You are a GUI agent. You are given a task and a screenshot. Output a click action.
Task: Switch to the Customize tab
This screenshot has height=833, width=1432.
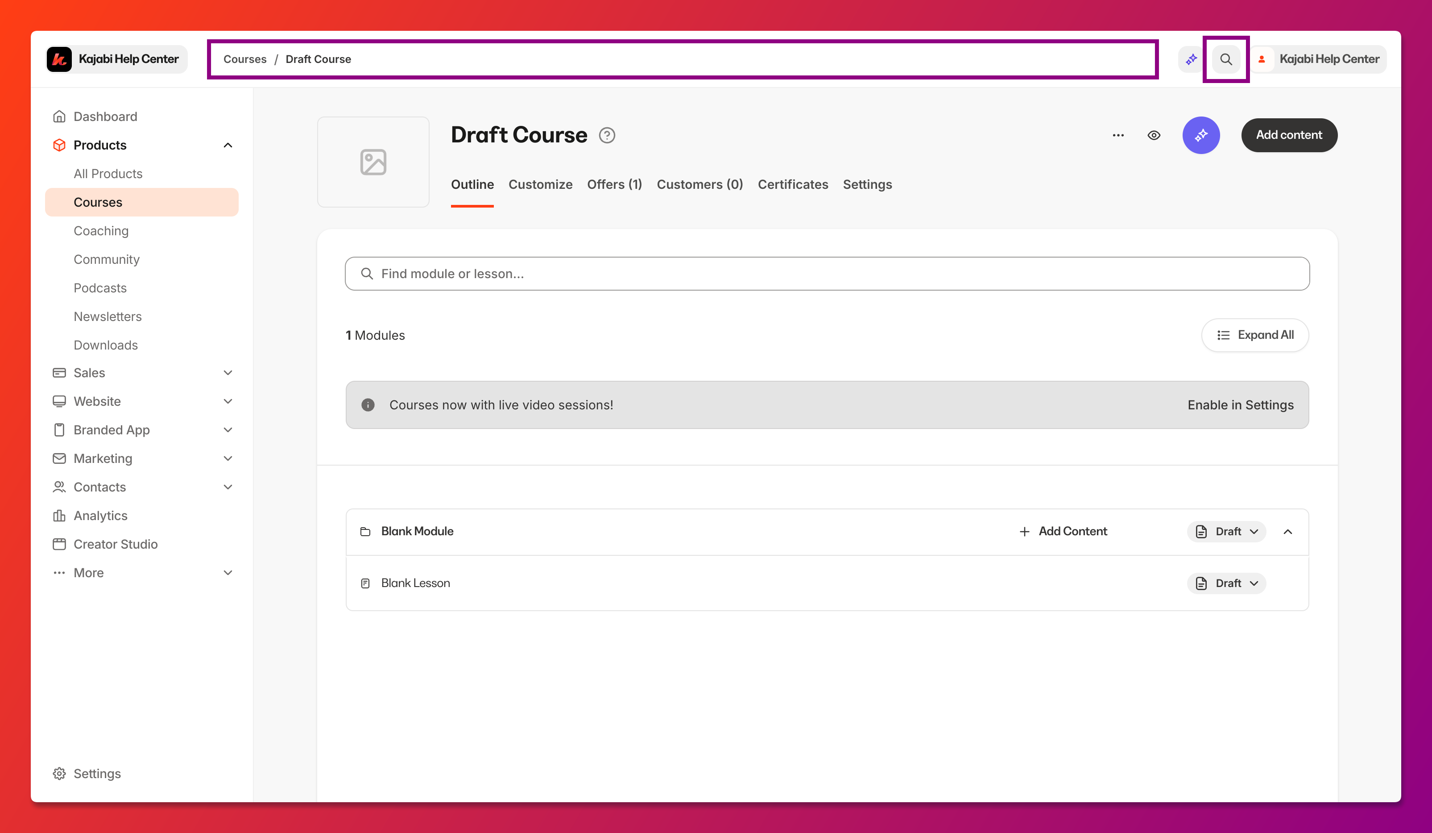(x=540, y=184)
